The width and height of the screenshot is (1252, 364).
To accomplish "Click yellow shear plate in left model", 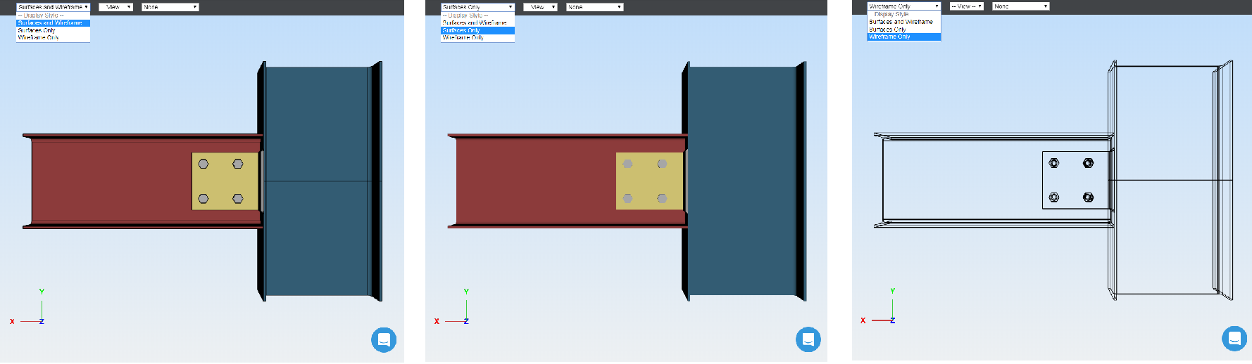I will point(225,181).
